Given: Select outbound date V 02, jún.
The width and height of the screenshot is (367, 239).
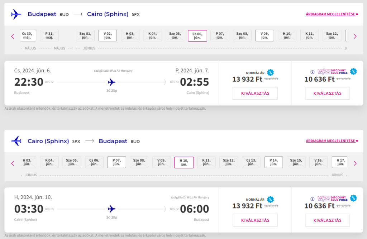Looking at the screenshot, I should click(x=108, y=35).
